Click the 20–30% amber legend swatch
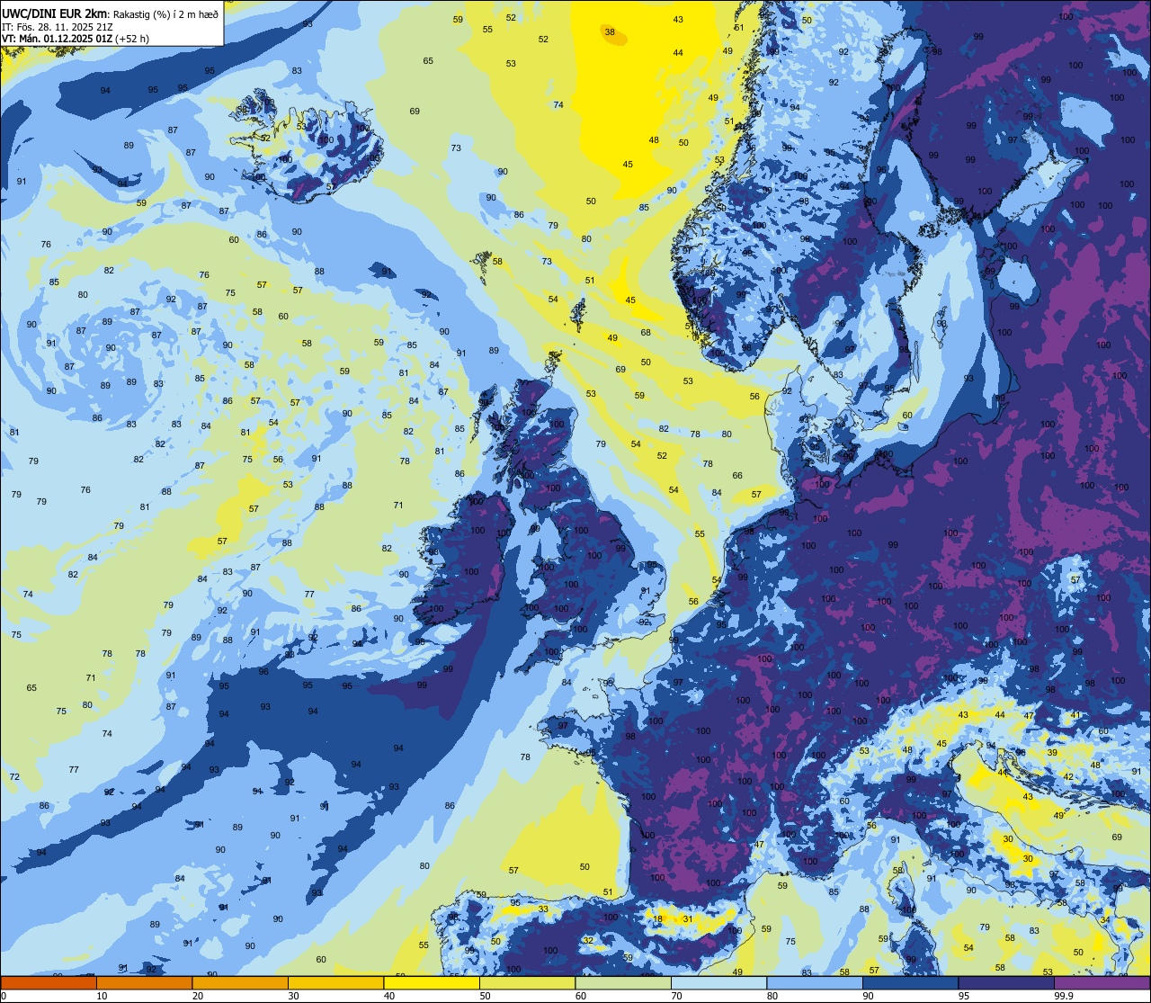Image resolution: width=1151 pixels, height=1003 pixels. (240, 982)
